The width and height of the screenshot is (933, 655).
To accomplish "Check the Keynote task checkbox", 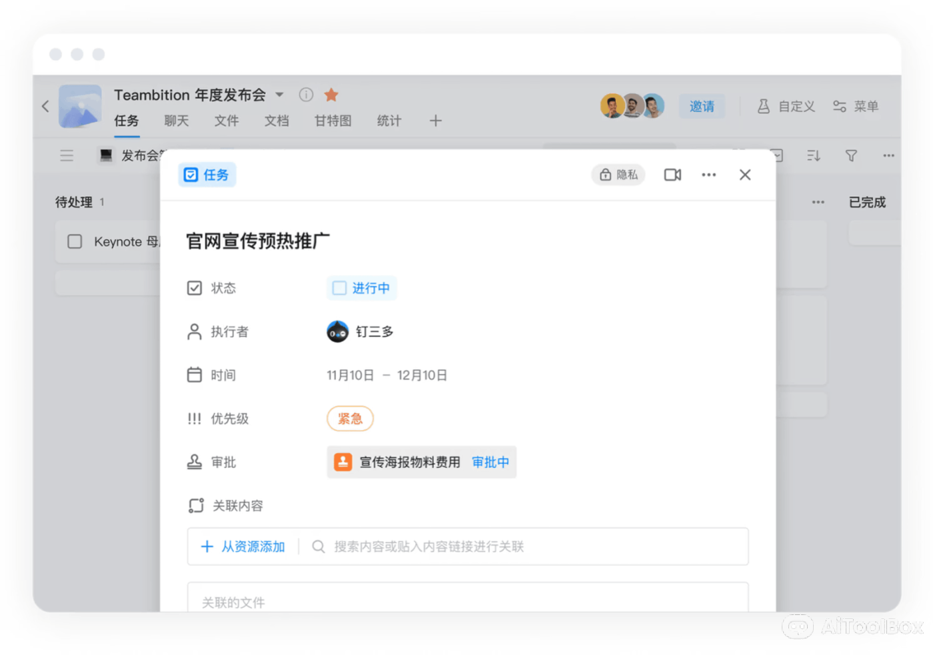I will pos(75,241).
